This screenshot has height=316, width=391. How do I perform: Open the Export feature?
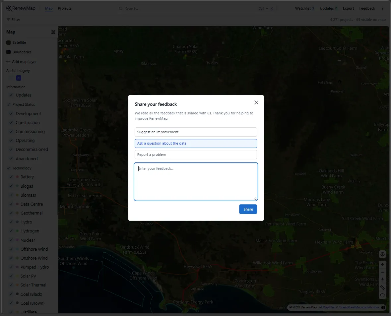[348, 8]
